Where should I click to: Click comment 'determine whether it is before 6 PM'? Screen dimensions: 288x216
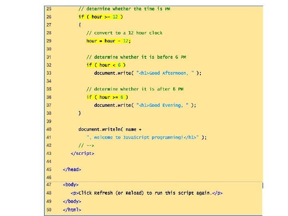coord(136,57)
